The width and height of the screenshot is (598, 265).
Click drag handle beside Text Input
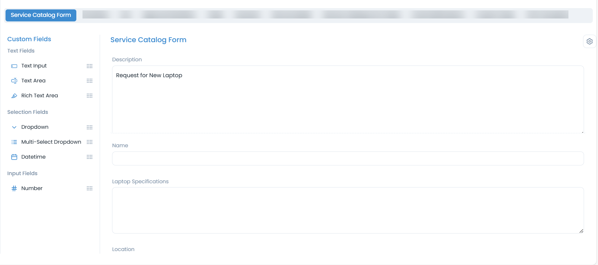click(90, 66)
